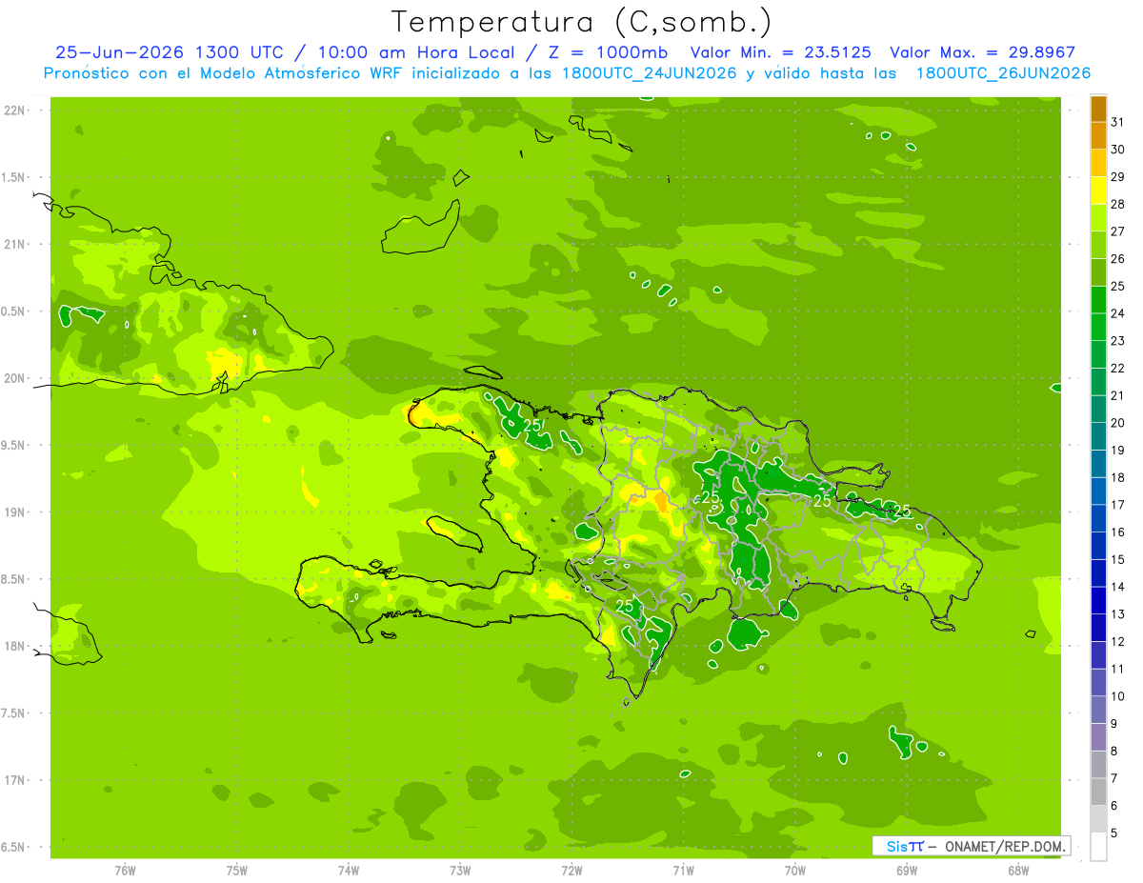This screenshot has width=1143, height=883.
Task: Click the "17N" latitude label
Action: tap(14, 780)
